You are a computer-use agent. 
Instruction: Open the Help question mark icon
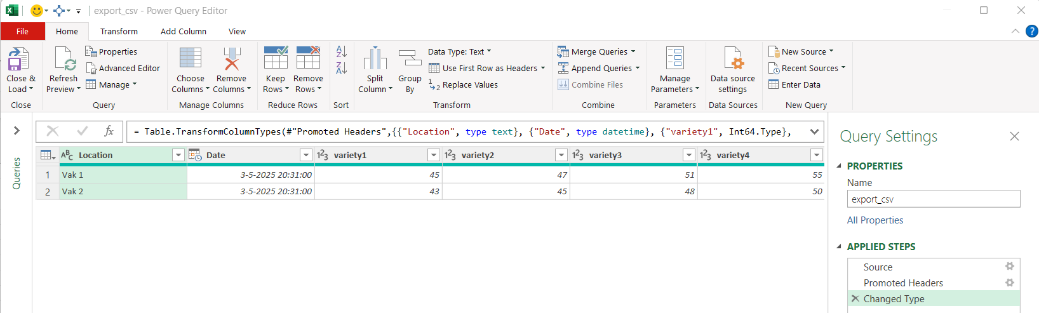click(x=1031, y=31)
